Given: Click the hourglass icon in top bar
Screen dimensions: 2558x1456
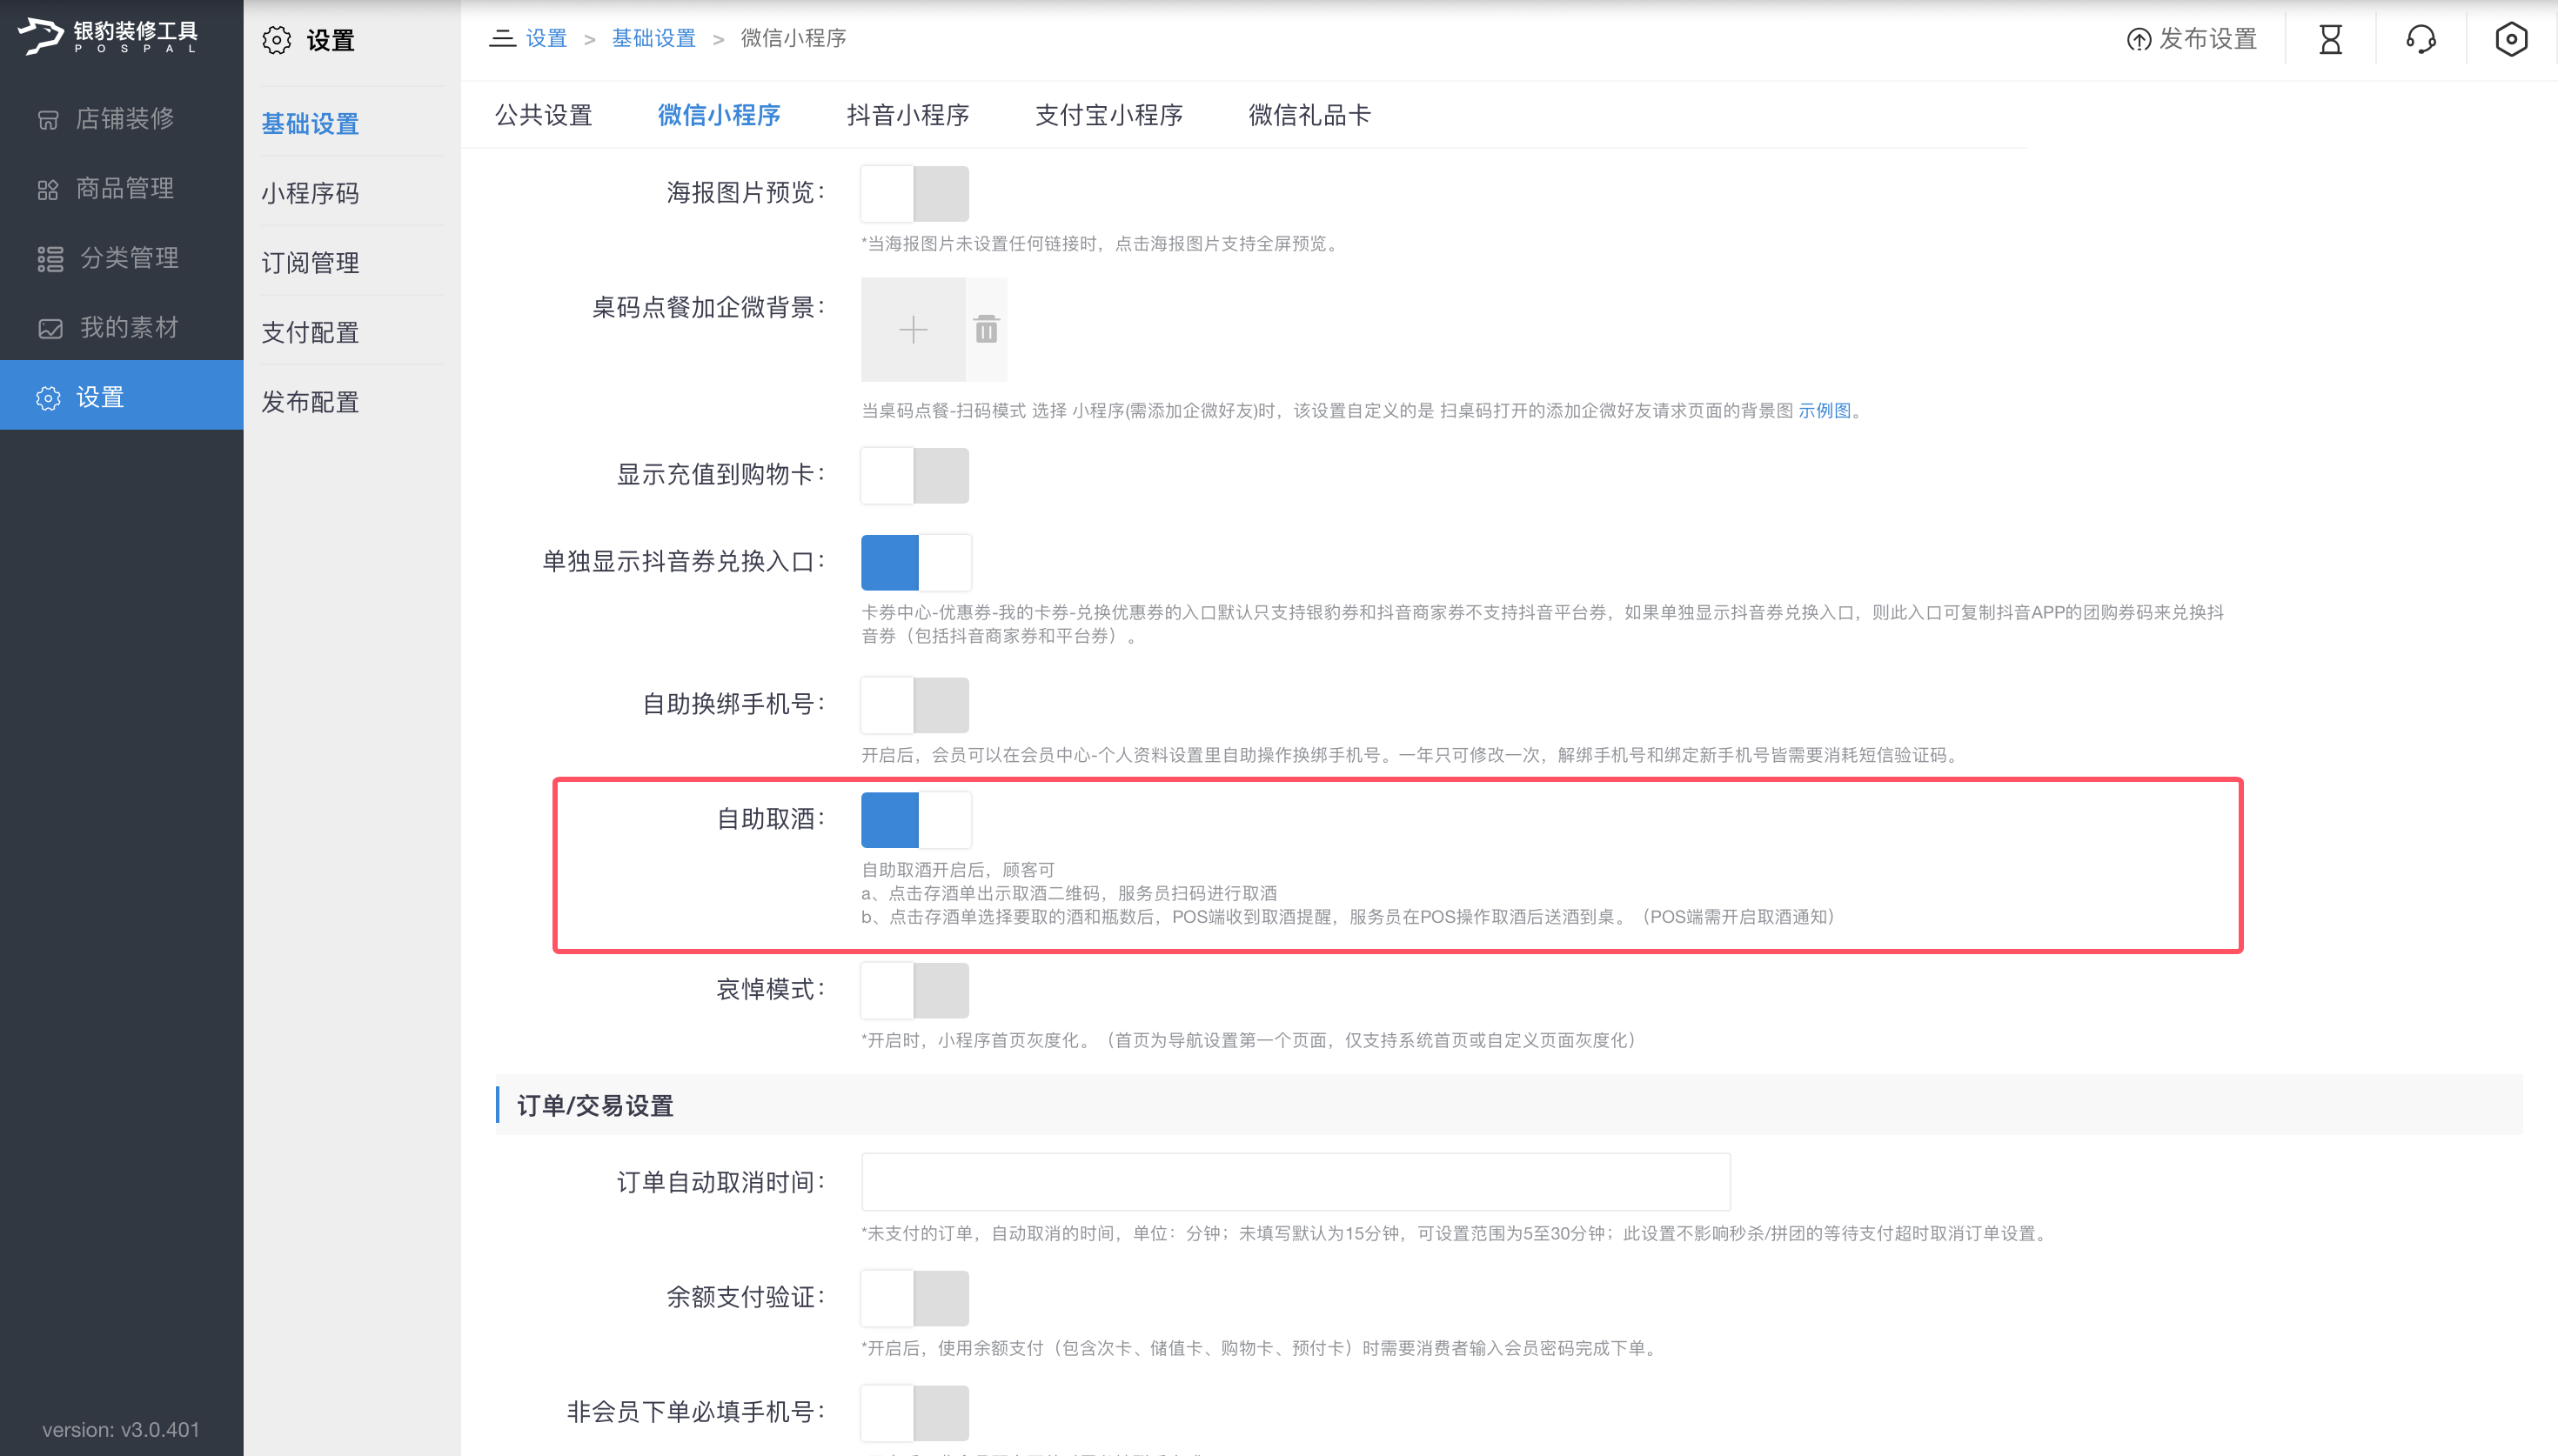Looking at the screenshot, I should pyautogui.click(x=2330, y=40).
